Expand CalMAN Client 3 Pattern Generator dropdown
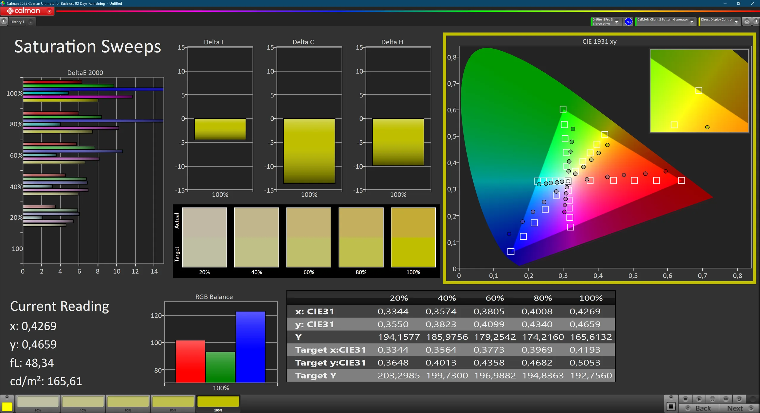760x413 pixels. [692, 22]
